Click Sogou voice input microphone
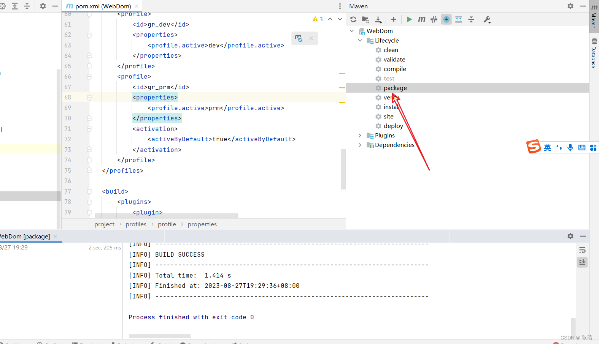 tap(570, 148)
